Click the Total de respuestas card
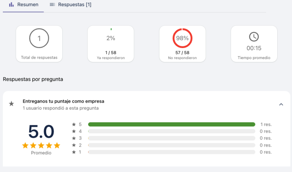 tap(39, 44)
